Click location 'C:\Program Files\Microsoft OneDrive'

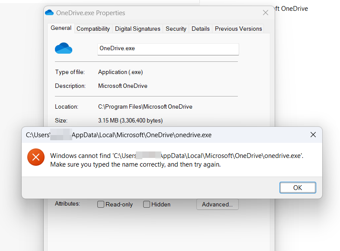click(x=145, y=107)
